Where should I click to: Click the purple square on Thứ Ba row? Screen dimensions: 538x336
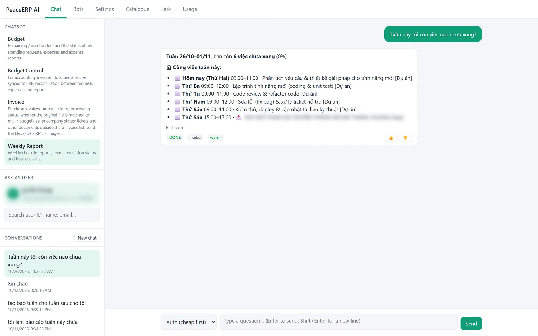(177, 86)
